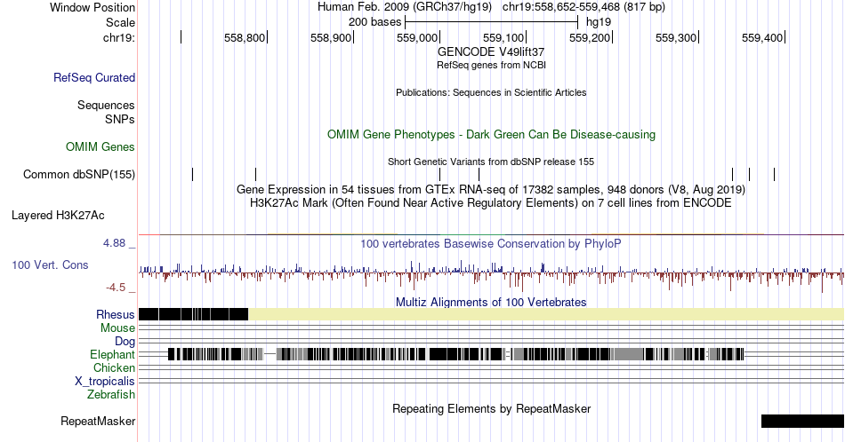Image resolution: width=845 pixels, height=442 pixels.
Task: Click the chr19: ruler label
Action: click(x=119, y=37)
